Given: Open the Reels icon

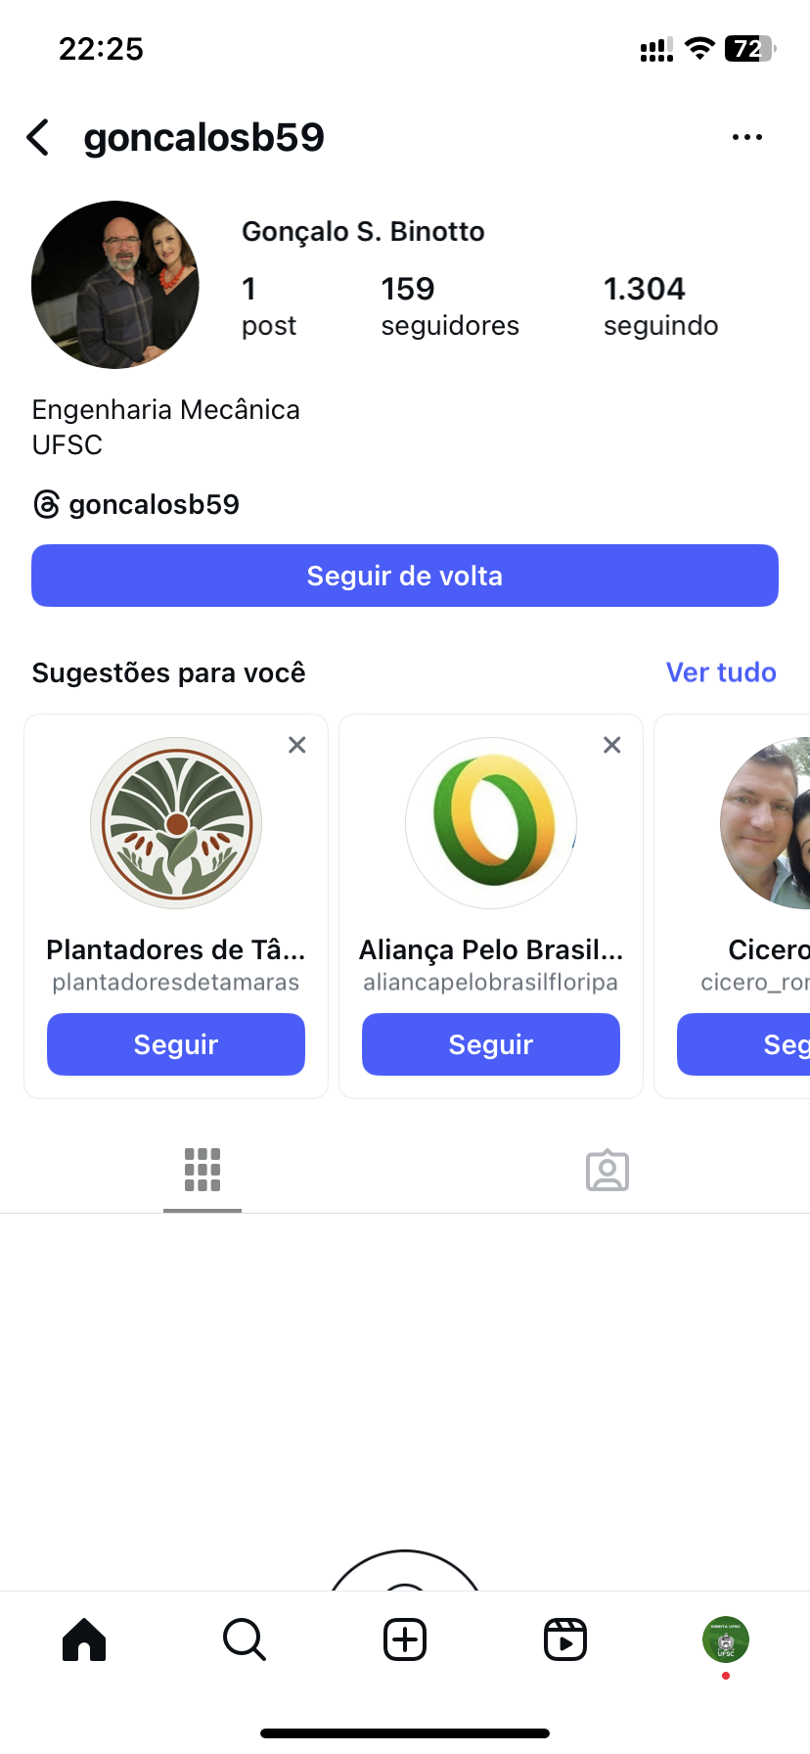Looking at the screenshot, I should pos(565,1639).
